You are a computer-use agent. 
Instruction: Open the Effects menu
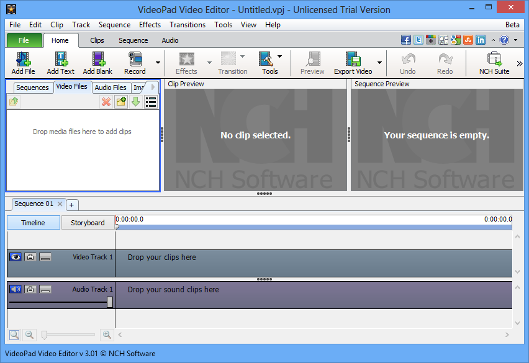150,25
